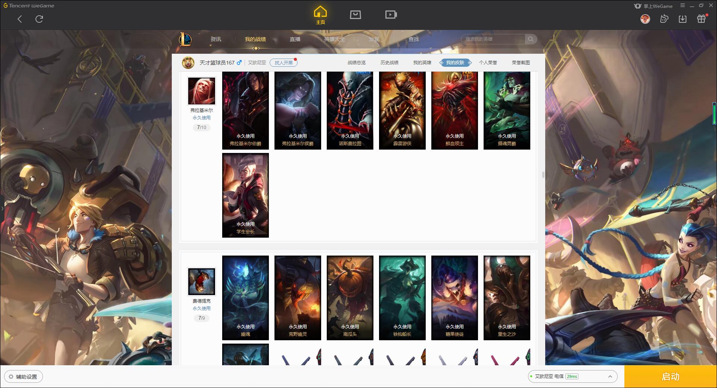
Task: Open the video live icon in top bar
Action: point(391,15)
